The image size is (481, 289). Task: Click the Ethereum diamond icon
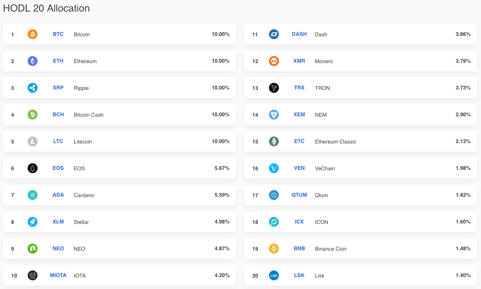pos(33,61)
